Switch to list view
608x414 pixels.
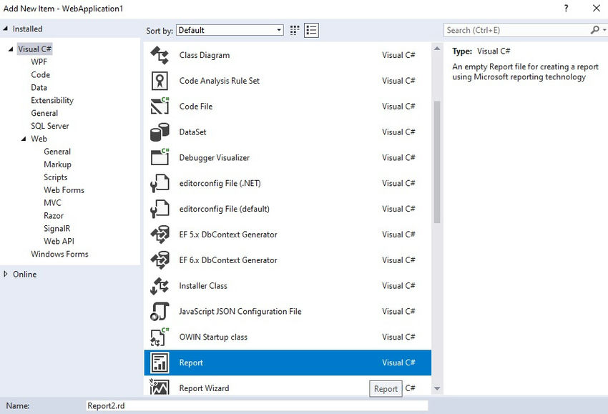point(310,30)
